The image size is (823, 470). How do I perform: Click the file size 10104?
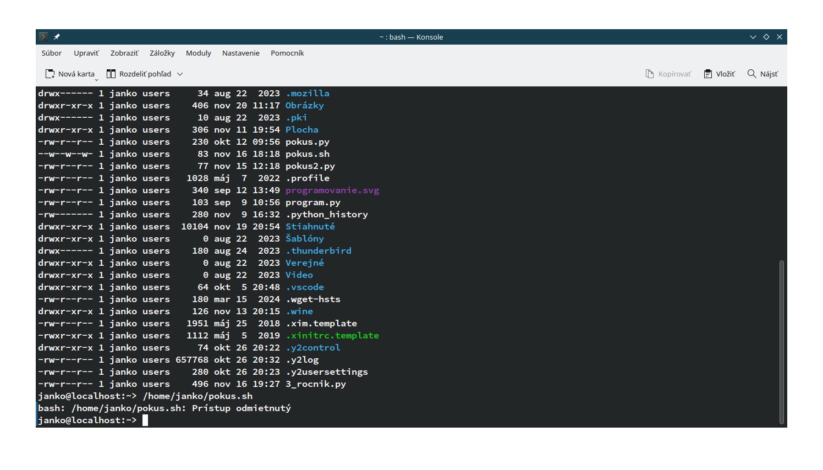pyautogui.click(x=195, y=227)
